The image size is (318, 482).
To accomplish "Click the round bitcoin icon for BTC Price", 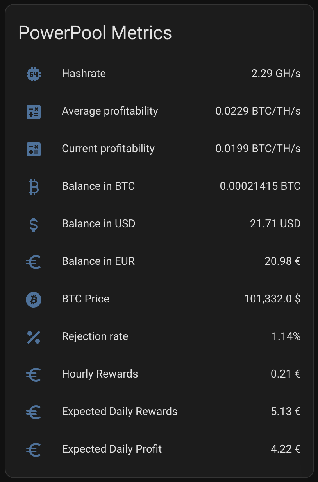I will [x=34, y=299].
